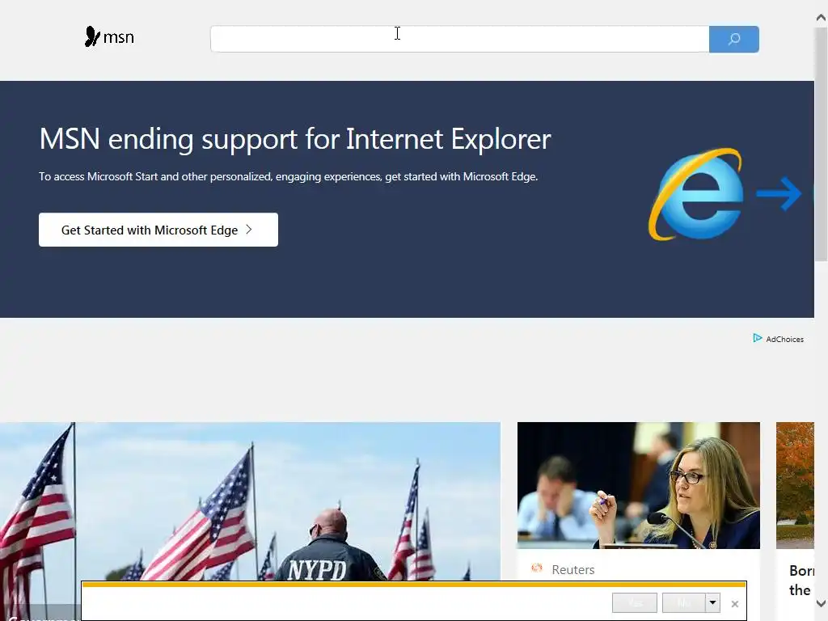
Task: Click the Internet Explorer logo graphic
Action: pos(696,194)
